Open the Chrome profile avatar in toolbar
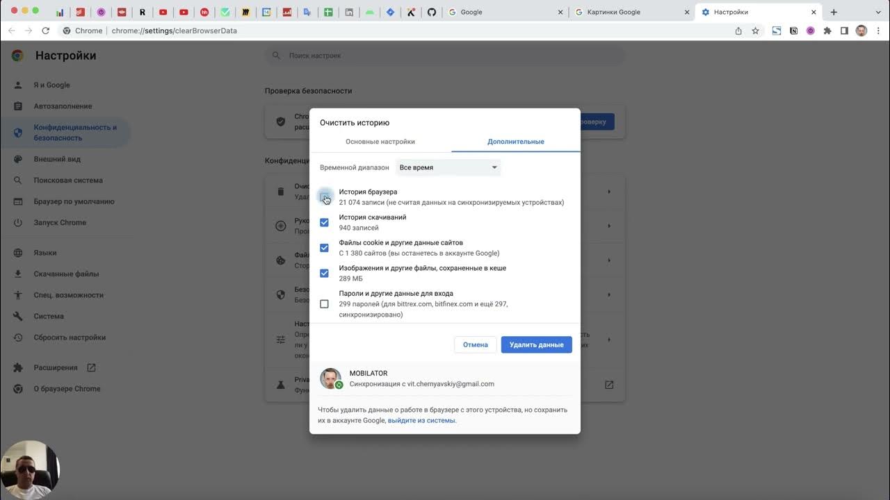Screen dimensions: 890x500 pyautogui.click(x=861, y=31)
